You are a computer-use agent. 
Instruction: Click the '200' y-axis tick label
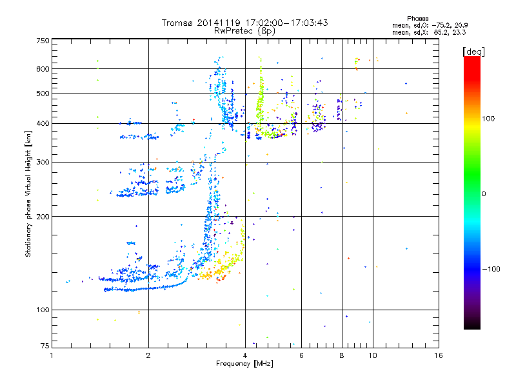43,217
